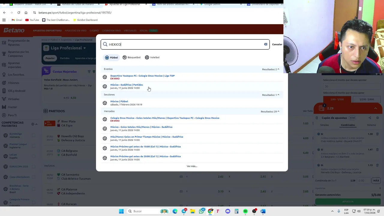Delete the Club Atlético Junior bet selection
This screenshot has height=216, width=384.
click(377, 134)
